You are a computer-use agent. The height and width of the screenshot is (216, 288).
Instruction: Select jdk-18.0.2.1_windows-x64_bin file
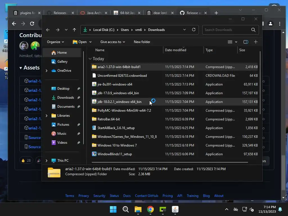pos(174,102)
